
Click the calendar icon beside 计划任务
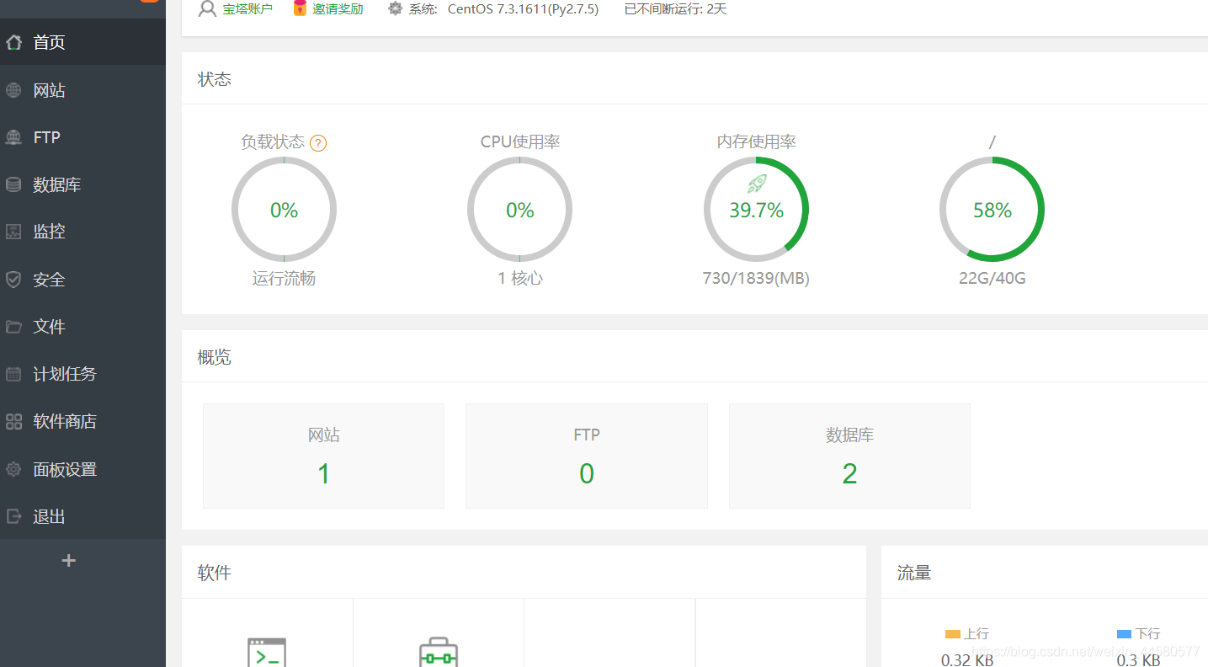[x=13, y=374]
